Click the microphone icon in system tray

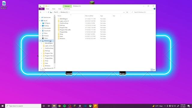point(170,106)
